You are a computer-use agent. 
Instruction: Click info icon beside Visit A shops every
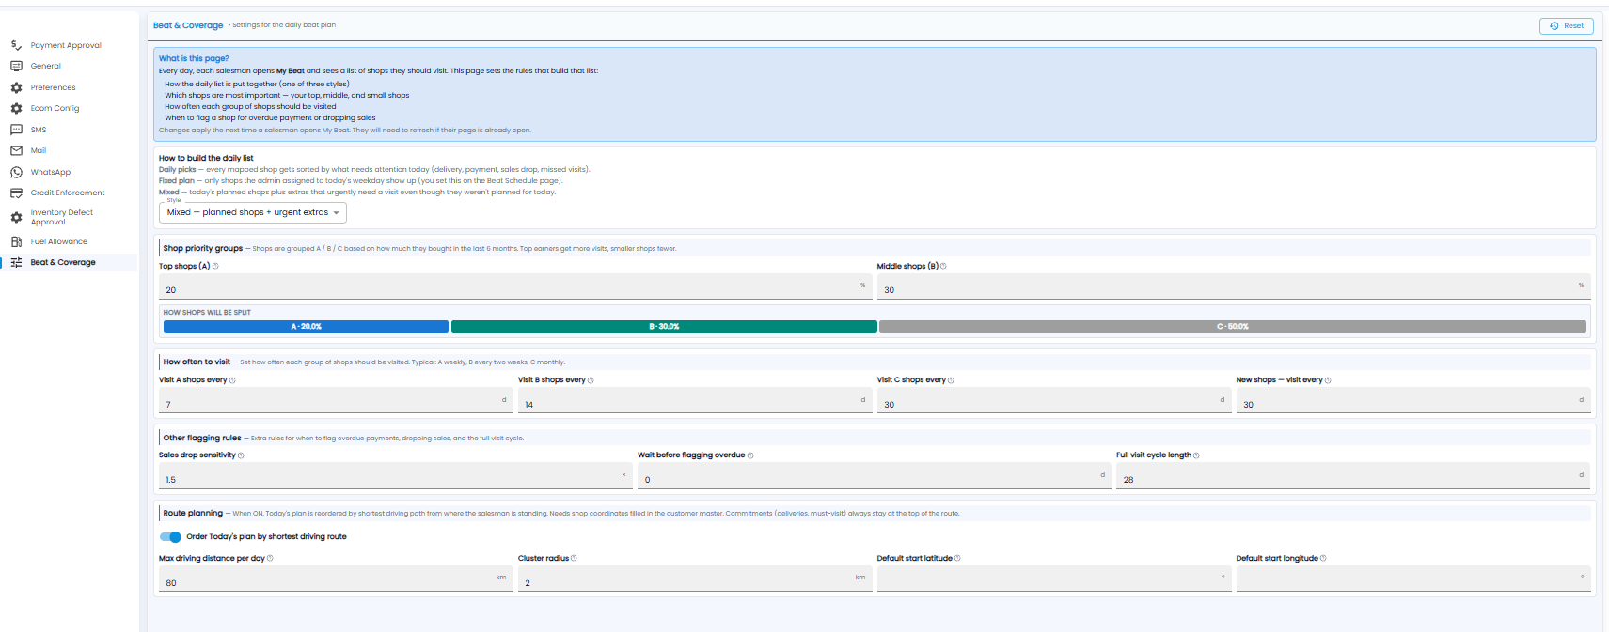pos(232,380)
